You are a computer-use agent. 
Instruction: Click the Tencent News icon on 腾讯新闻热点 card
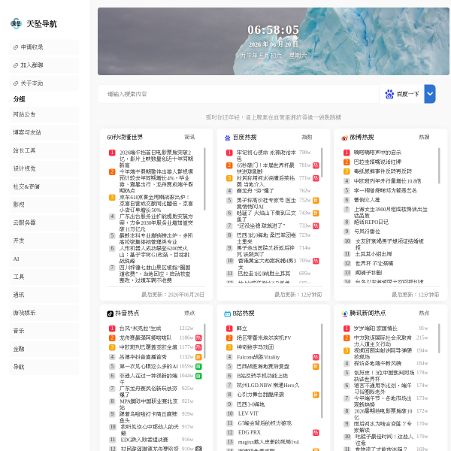click(344, 313)
